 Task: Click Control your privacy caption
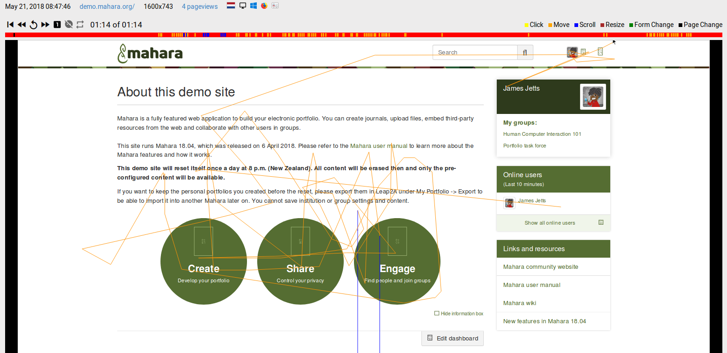tap(300, 280)
